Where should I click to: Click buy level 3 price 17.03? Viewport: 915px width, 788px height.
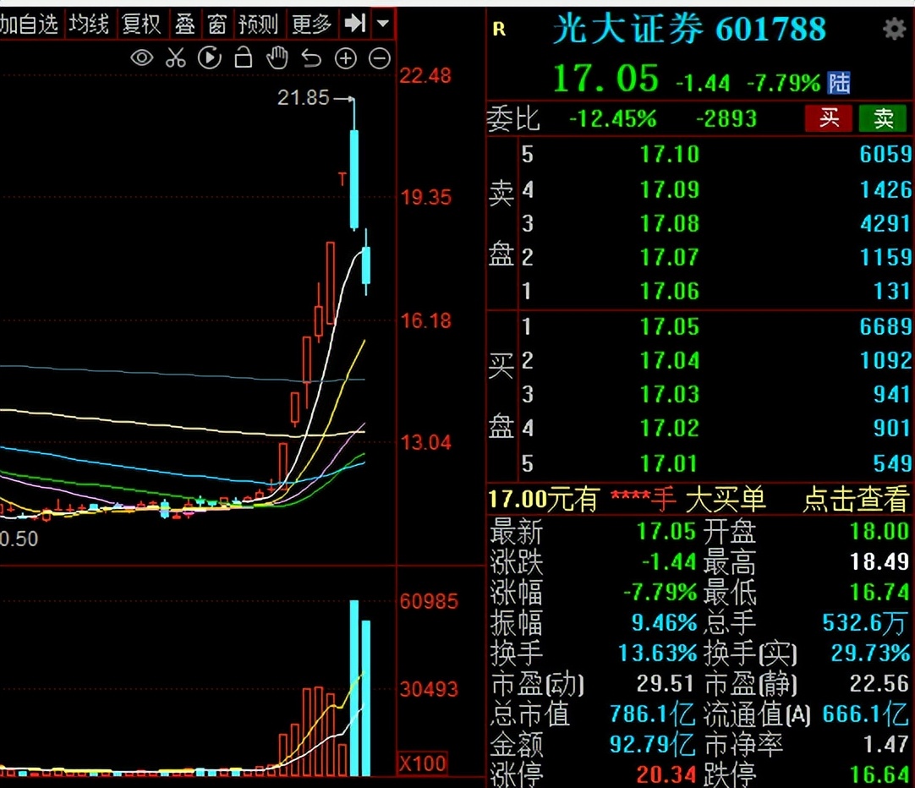pos(669,395)
